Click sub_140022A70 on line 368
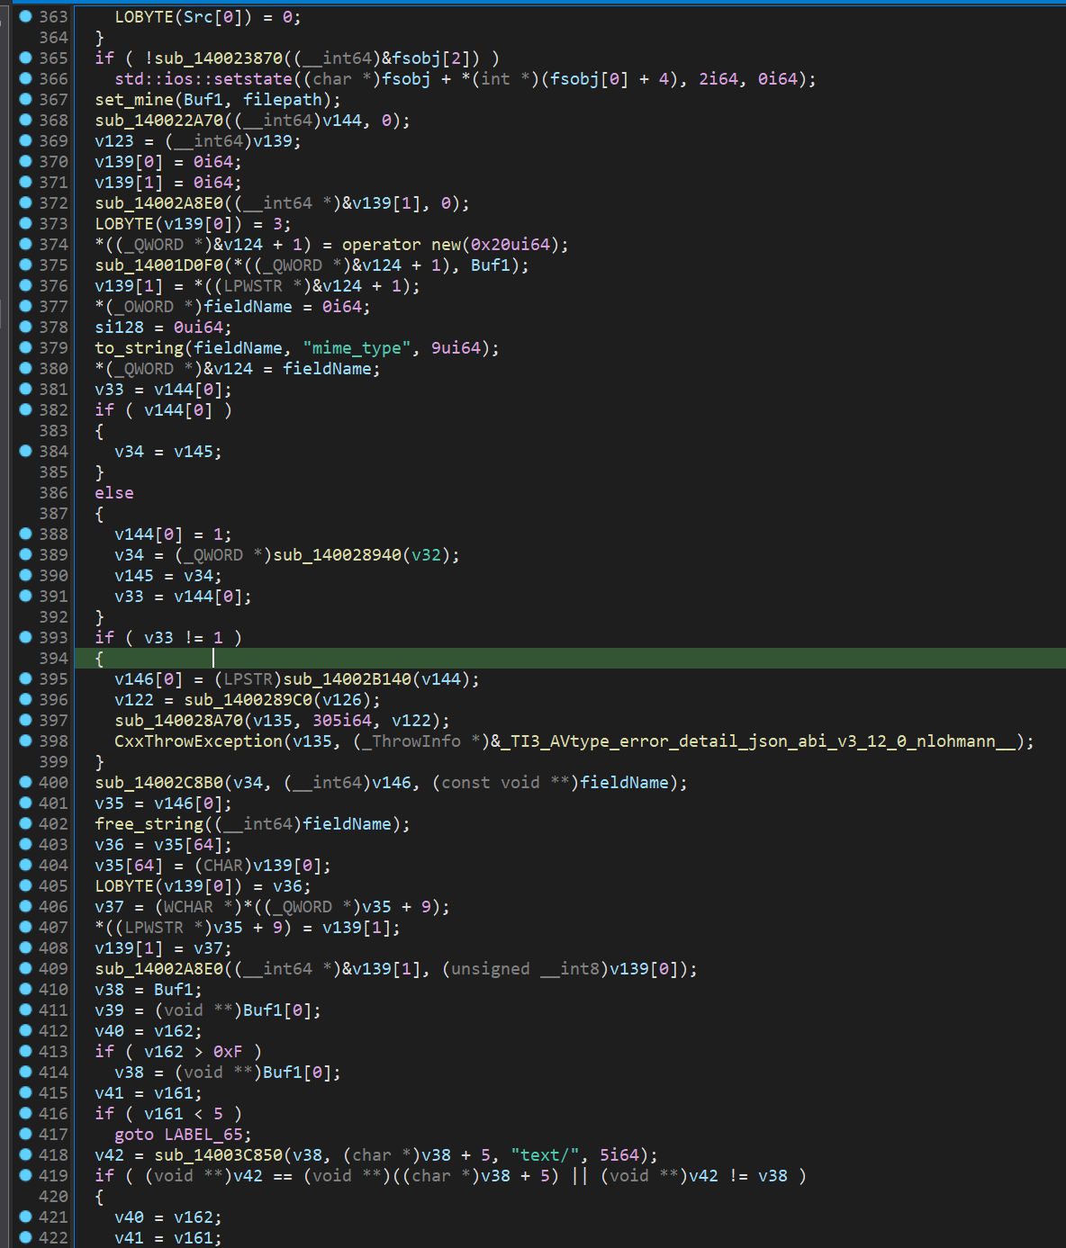Image resolution: width=1066 pixels, height=1248 pixels. pyautogui.click(x=159, y=121)
